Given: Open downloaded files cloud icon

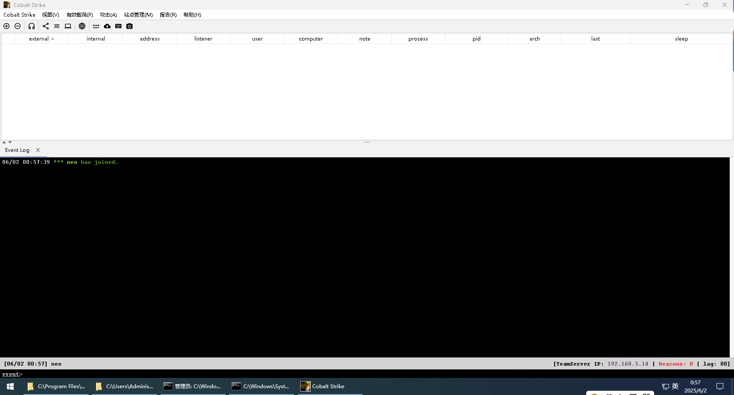Looking at the screenshot, I should [x=107, y=26].
